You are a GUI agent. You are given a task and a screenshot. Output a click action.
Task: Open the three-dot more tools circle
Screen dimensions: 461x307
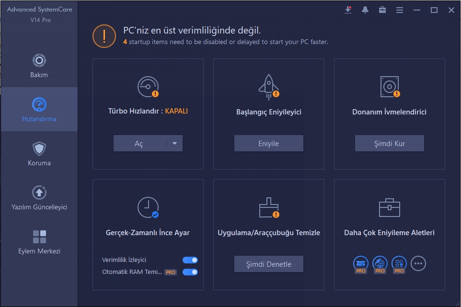point(418,264)
